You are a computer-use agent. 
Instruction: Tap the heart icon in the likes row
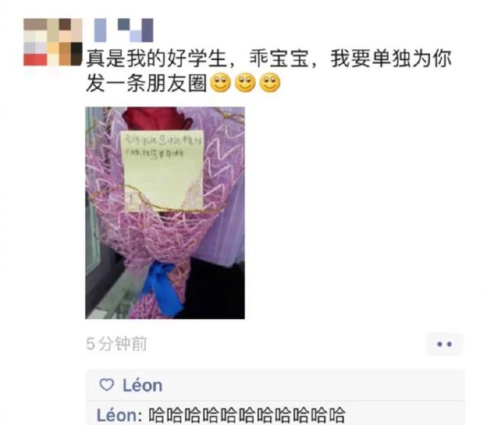pos(107,385)
